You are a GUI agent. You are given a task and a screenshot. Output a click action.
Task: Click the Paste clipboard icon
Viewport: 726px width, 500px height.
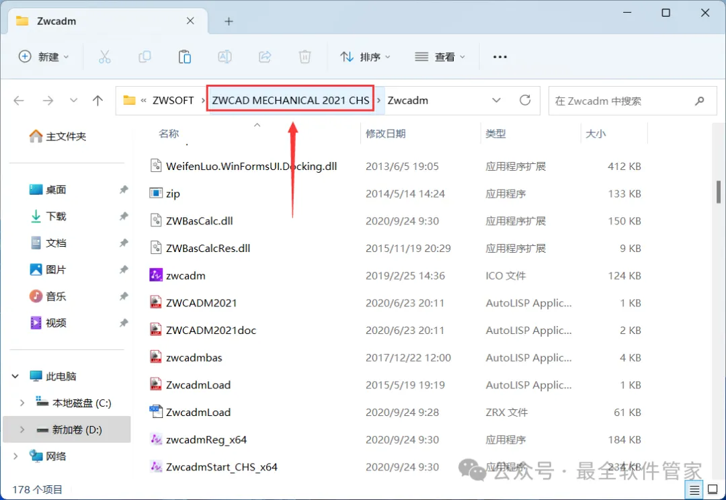click(x=185, y=57)
